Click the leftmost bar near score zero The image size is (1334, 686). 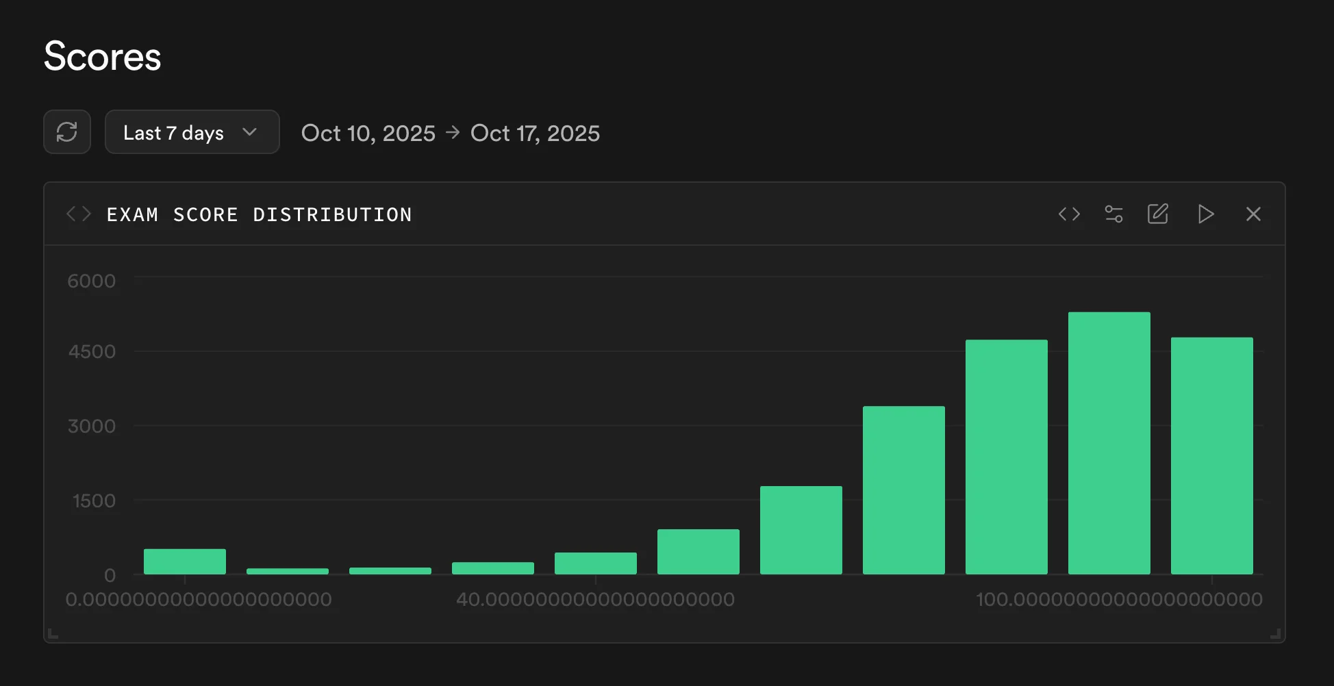[185, 561]
